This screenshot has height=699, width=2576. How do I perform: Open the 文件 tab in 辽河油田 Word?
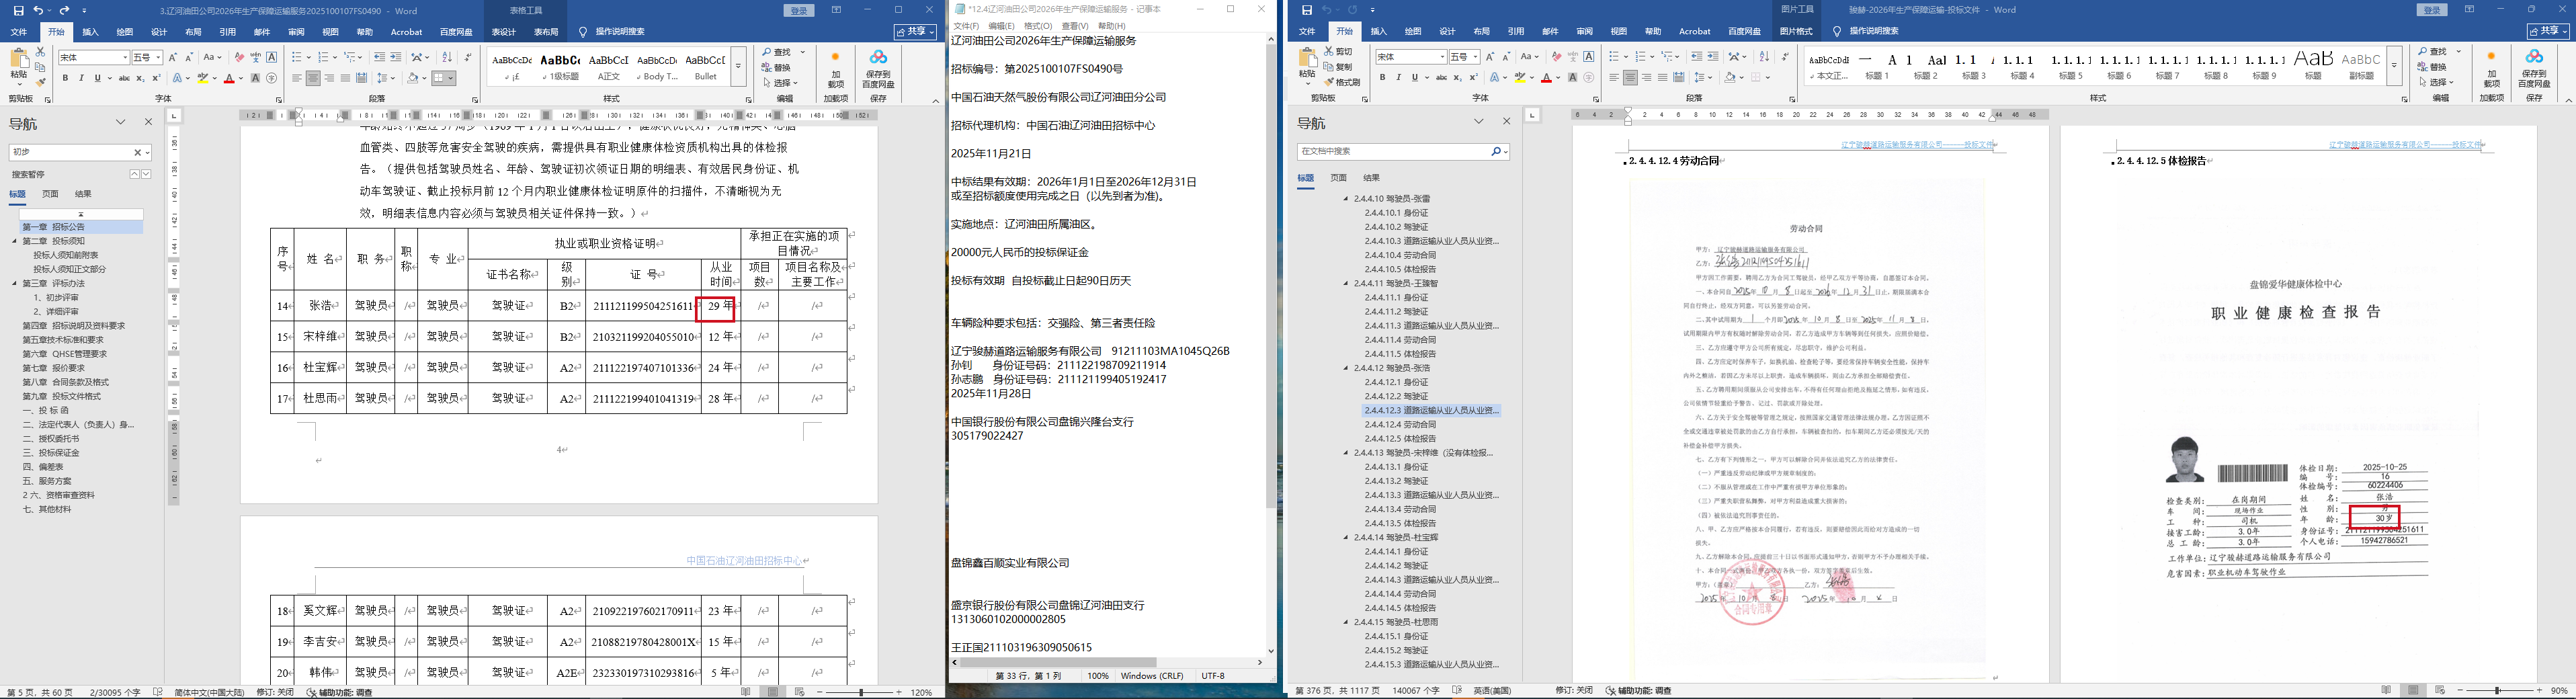[19, 32]
